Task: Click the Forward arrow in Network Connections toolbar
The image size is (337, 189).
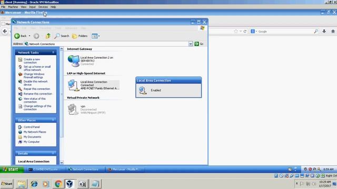Action: (36, 36)
